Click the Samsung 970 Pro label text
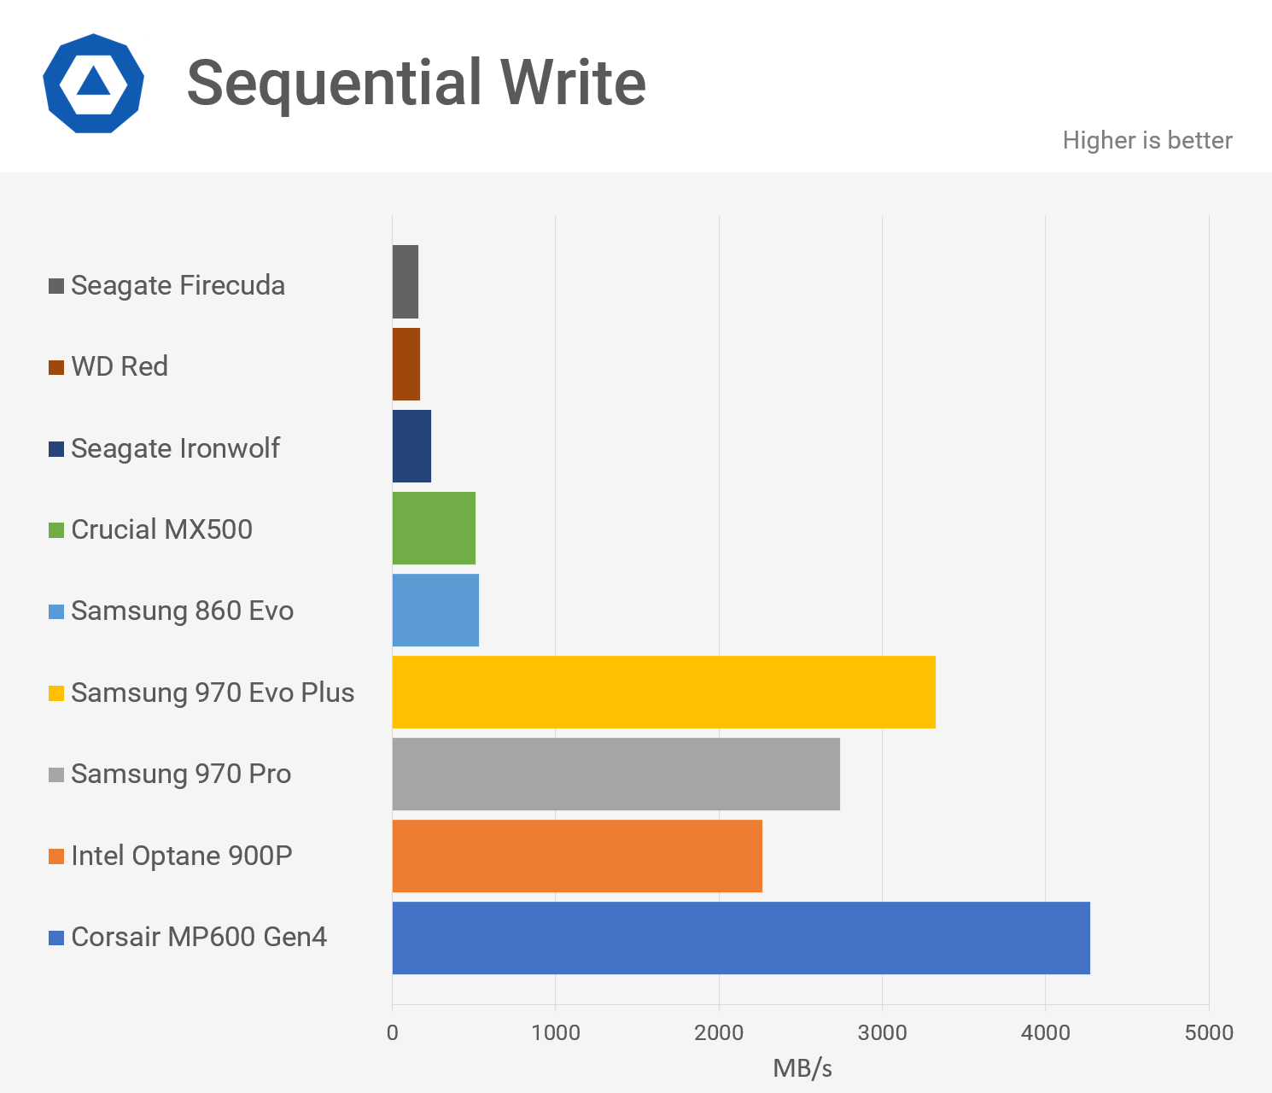The height and width of the screenshot is (1093, 1272). coord(181,774)
